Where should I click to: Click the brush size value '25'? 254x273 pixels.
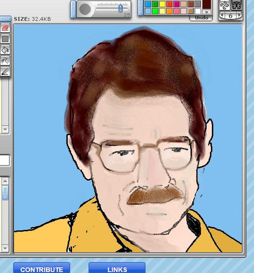127,15
